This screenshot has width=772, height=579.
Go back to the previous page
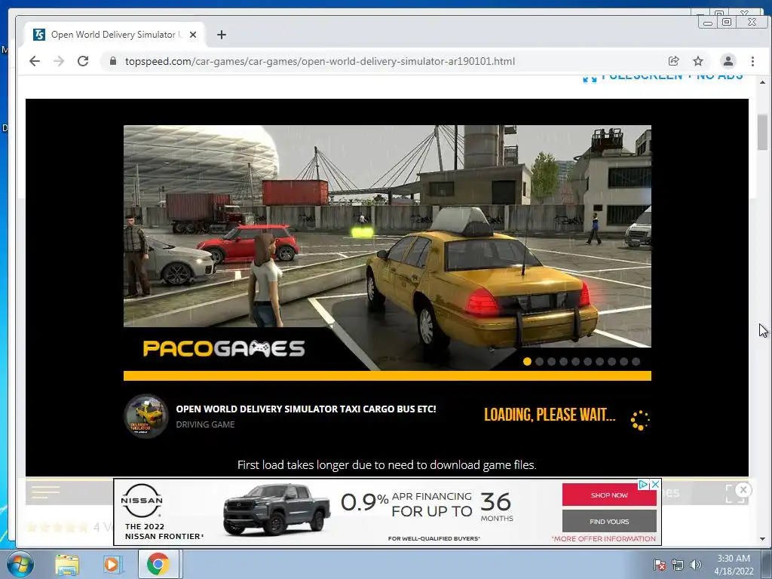35,61
